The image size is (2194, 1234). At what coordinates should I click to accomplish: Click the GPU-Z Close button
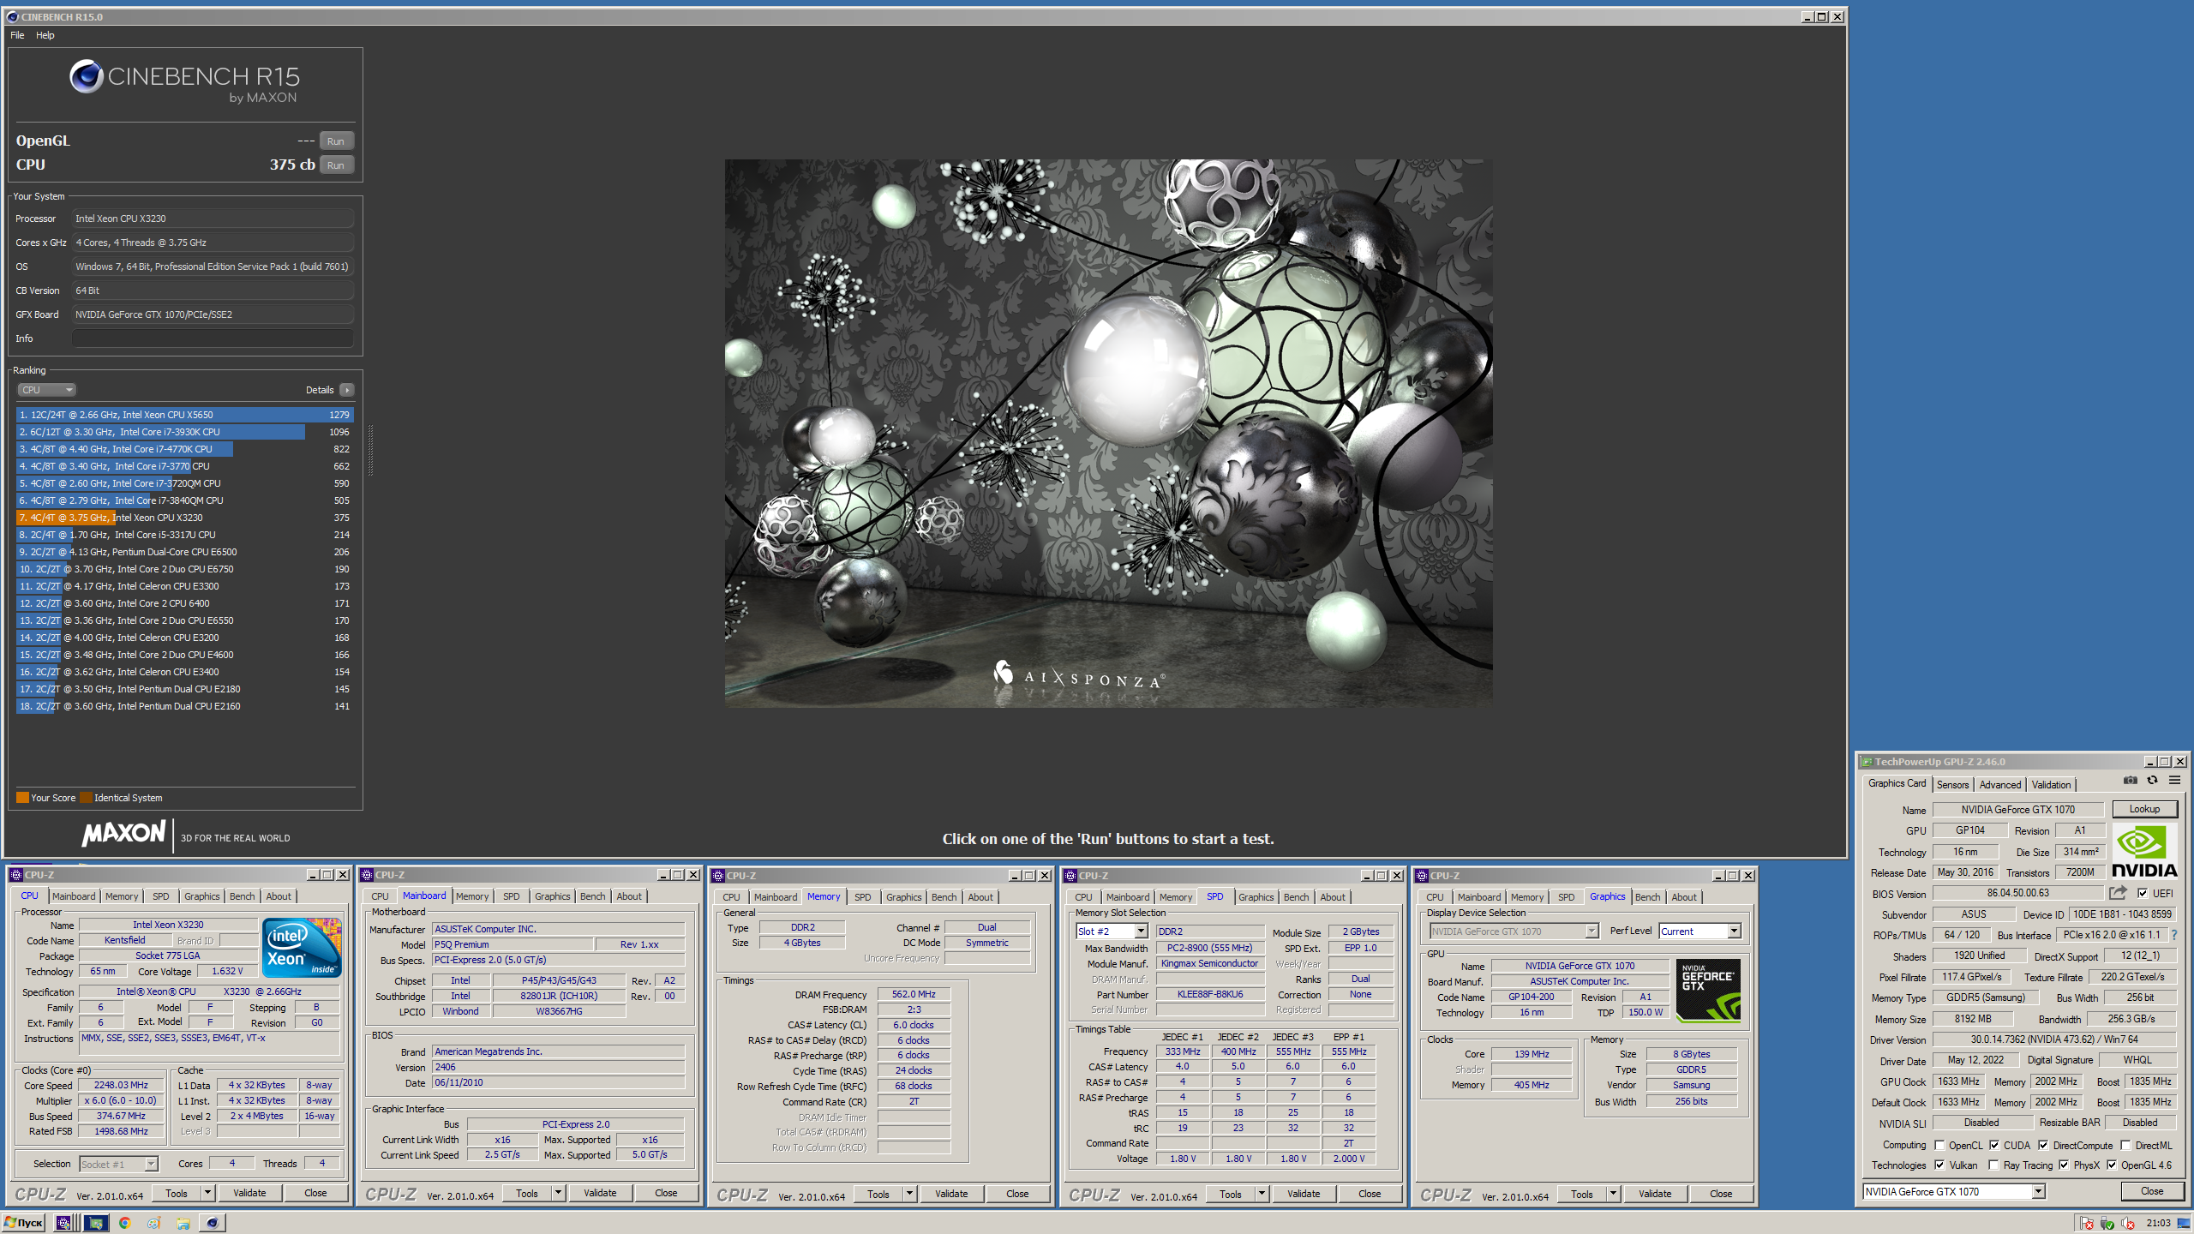point(2151,1191)
